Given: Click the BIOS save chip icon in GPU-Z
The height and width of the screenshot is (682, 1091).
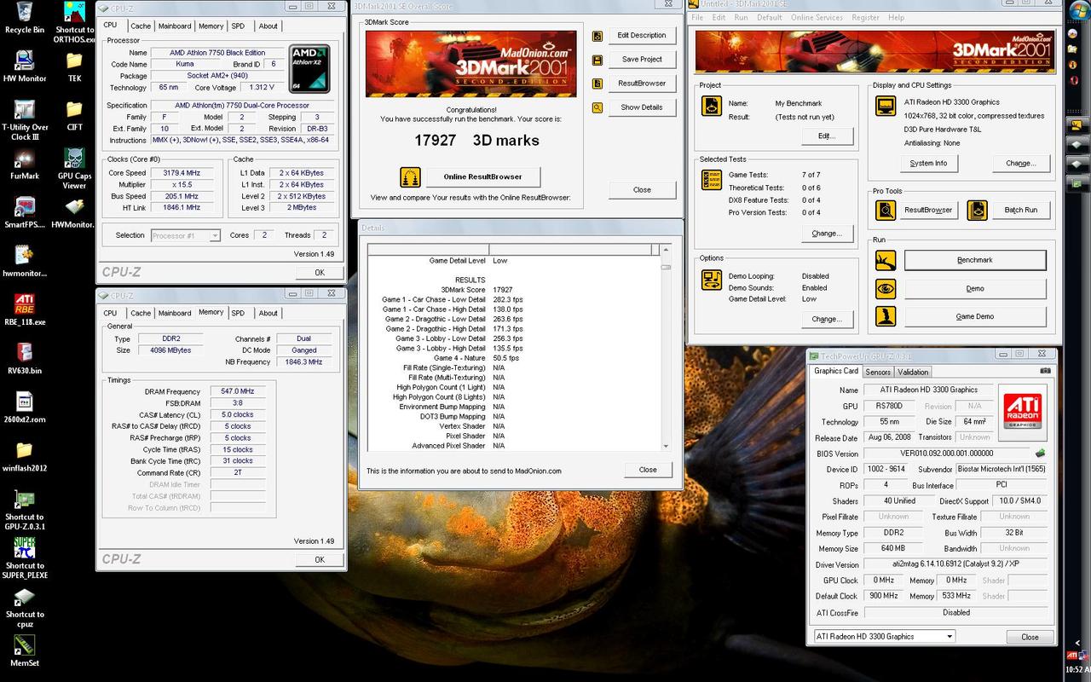Looking at the screenshot, I should point(1039,454).
